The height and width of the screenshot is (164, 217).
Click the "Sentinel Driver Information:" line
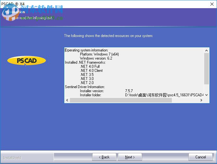click(x=85, y=87)
